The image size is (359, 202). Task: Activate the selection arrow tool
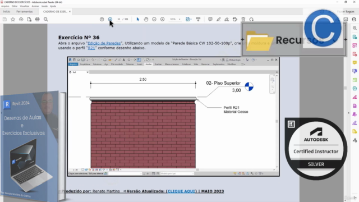point(137,19)
